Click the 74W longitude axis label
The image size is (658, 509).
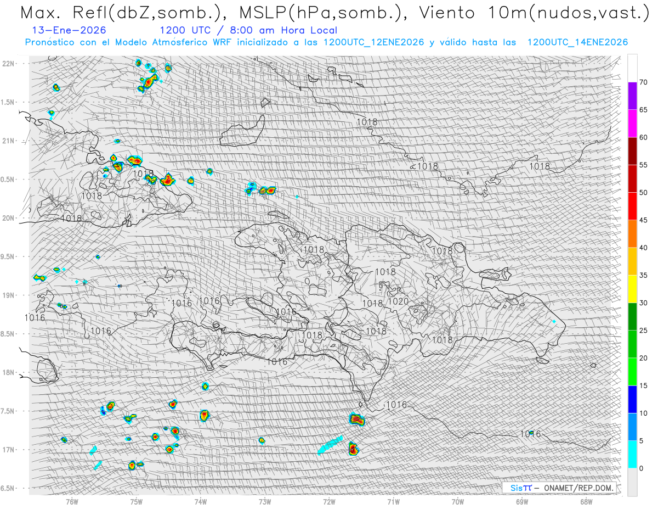click(201, 501)
